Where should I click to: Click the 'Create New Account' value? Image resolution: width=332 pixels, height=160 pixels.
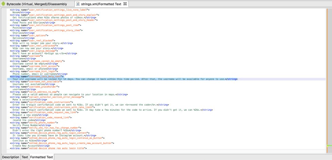coord(25,146)
